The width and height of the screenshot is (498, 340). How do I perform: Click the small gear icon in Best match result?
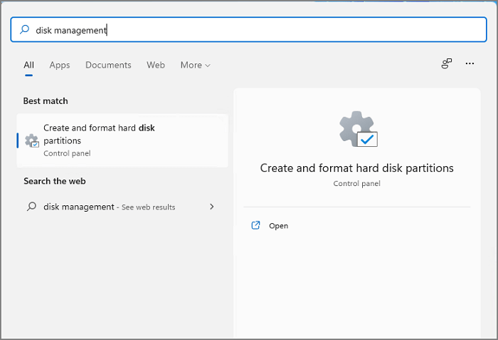(31, 140)
